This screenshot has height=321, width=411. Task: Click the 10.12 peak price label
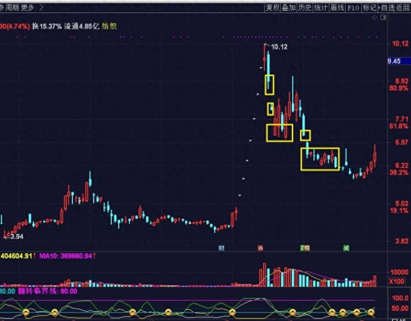pyautogui.click(x=279, y=47)
